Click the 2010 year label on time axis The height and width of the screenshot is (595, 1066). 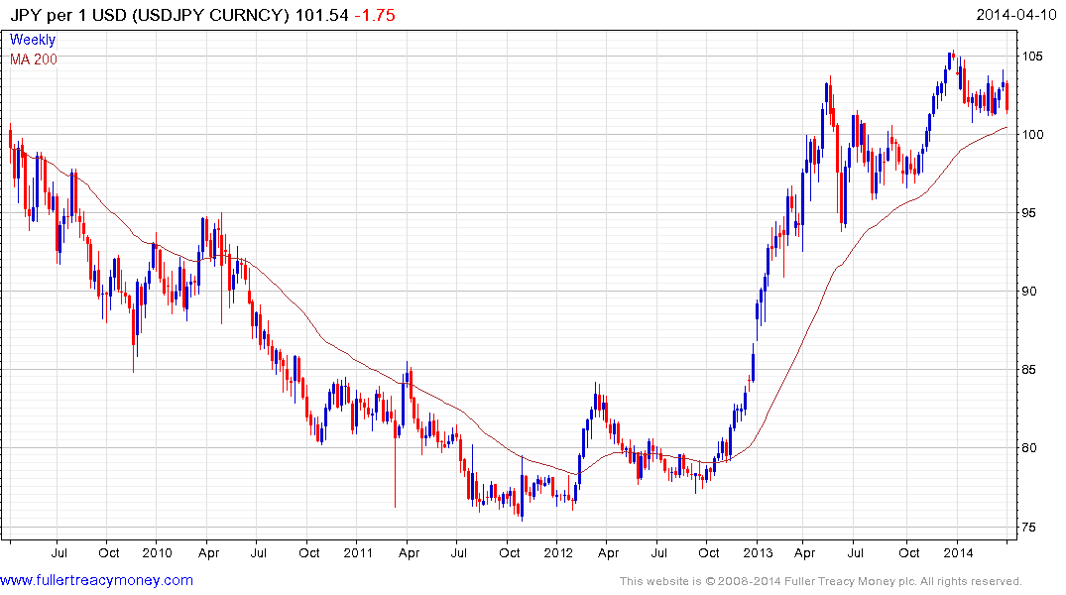click(x=157, y=552)
